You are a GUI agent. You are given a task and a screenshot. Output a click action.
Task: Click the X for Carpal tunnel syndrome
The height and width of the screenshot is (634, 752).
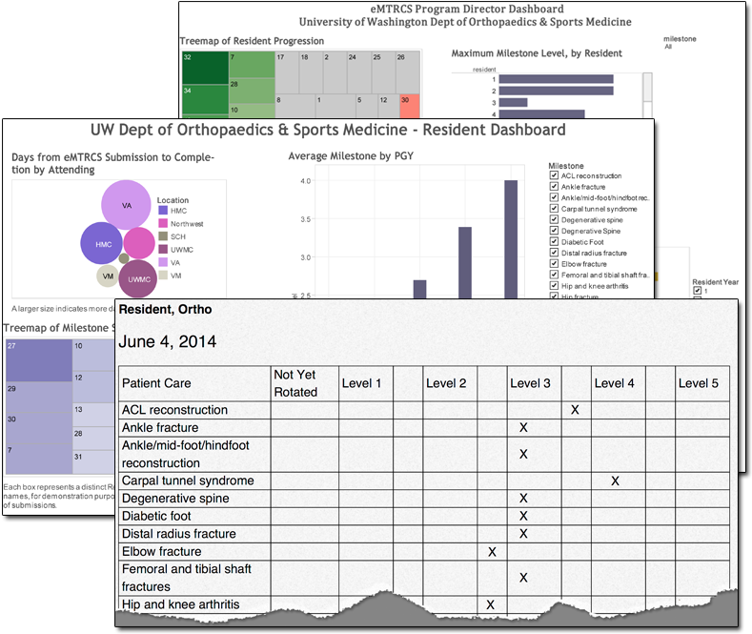615,481
